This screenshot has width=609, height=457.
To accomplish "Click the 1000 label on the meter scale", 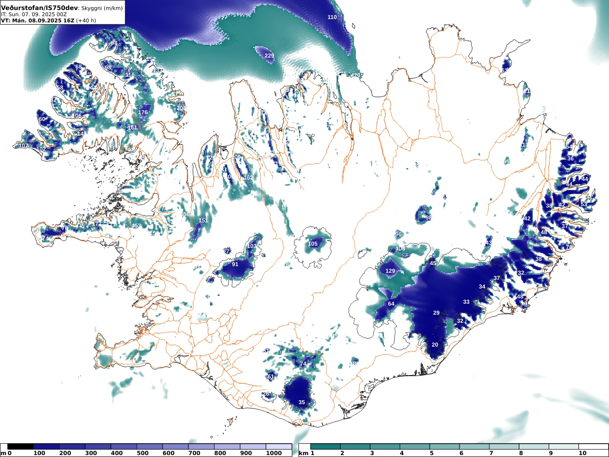I will coord(274,453).
